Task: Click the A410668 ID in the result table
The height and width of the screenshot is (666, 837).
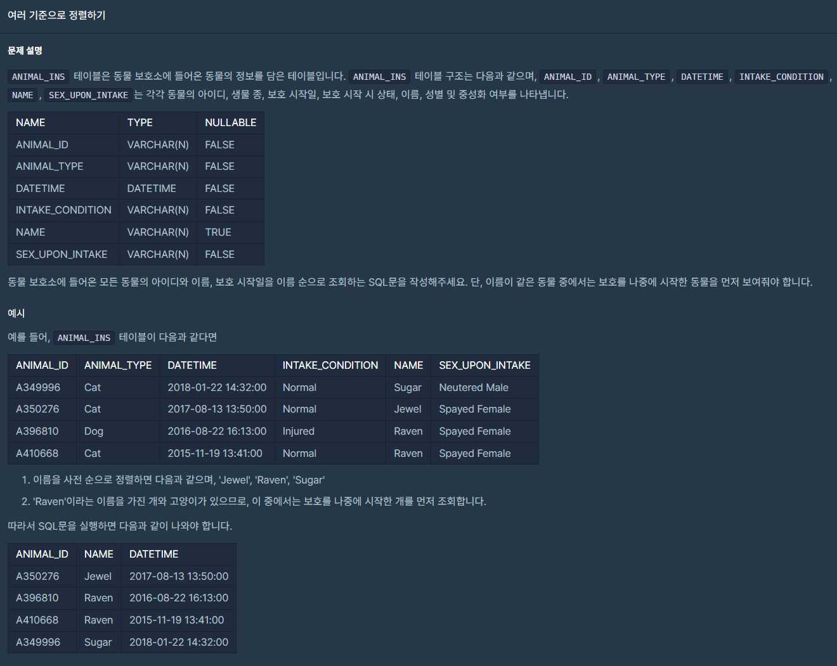Action: [x=37, y=620]
